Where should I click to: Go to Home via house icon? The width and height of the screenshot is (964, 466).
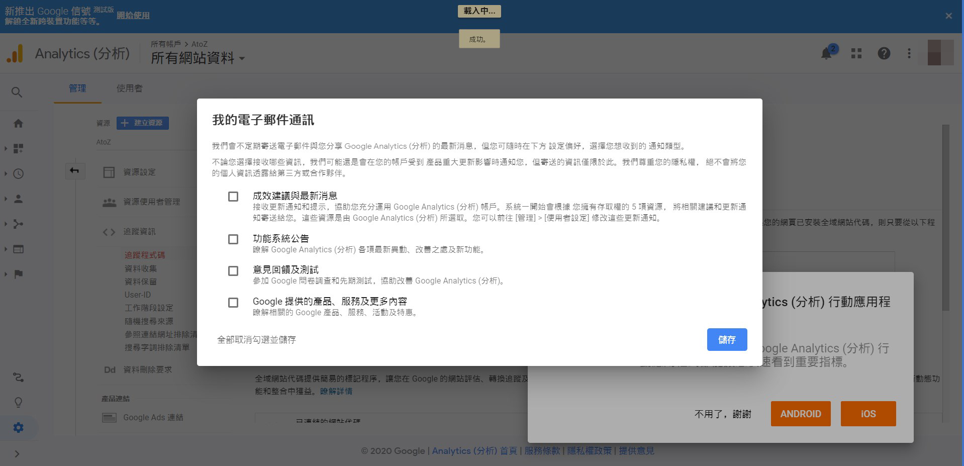(x=18, y=123)
